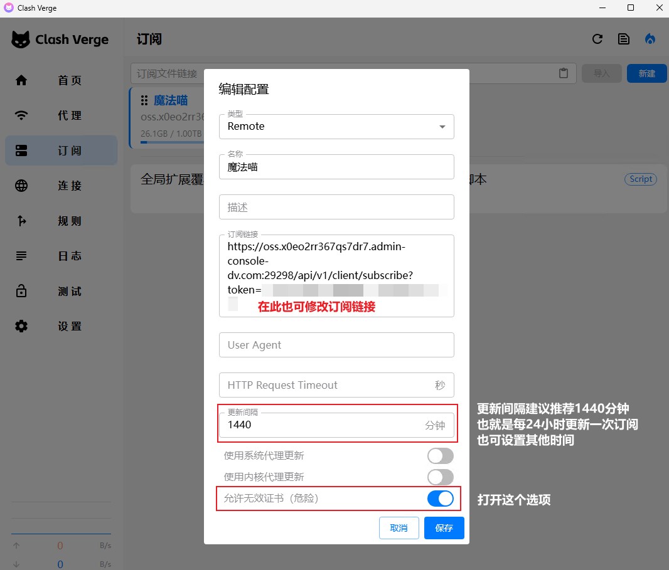Refresh all subscriptions with the reload icon

coord(597,40)
